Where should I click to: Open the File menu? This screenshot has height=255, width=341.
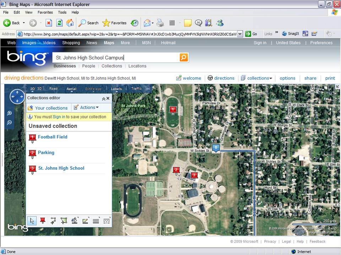coord(6,12)
